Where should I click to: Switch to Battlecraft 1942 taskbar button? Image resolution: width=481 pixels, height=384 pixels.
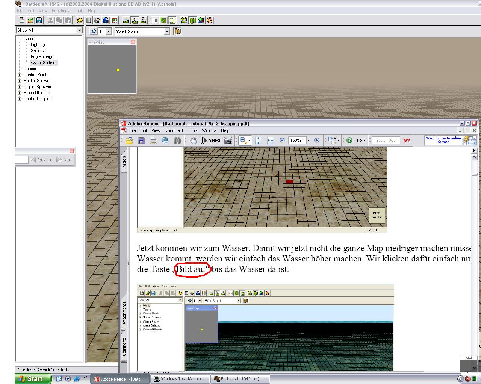(x=239, y=379)
